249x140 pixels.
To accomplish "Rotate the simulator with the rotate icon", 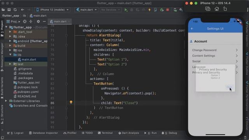I will click(225, 9).
